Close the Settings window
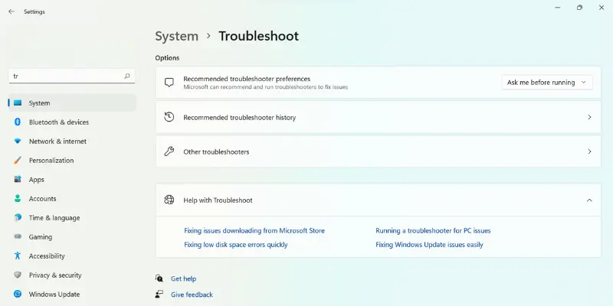The image size is (613, 306). (x=602, y=8)
